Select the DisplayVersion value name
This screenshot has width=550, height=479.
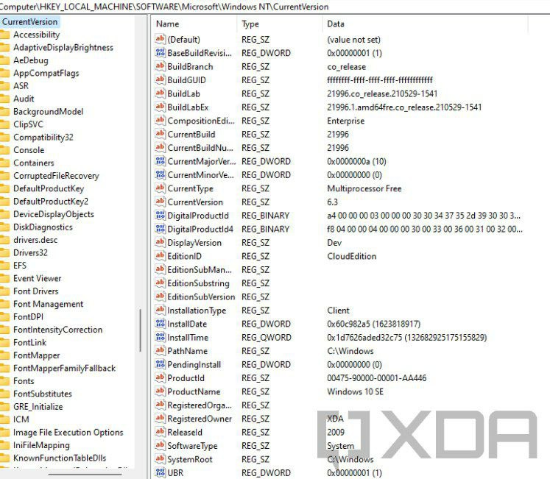[194, 242]
